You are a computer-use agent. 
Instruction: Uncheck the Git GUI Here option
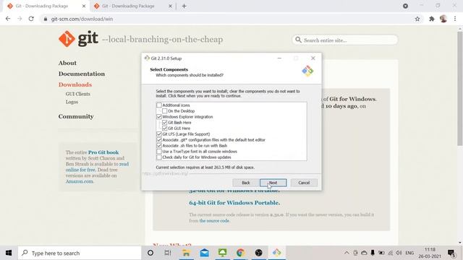pos(164,129)
